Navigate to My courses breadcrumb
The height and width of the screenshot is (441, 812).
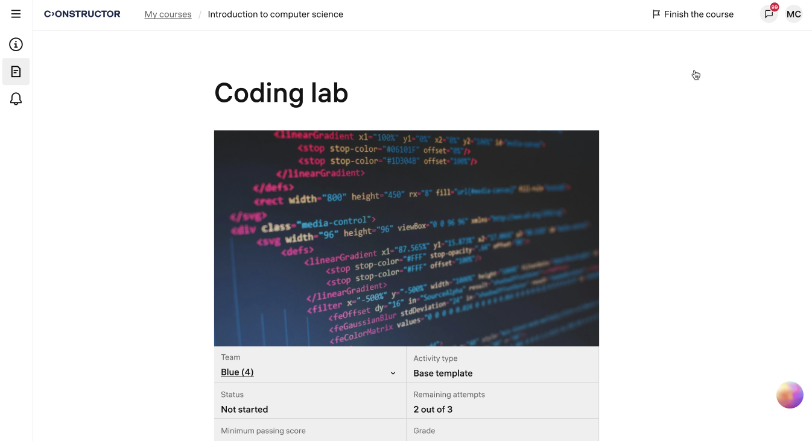point(168,14)
